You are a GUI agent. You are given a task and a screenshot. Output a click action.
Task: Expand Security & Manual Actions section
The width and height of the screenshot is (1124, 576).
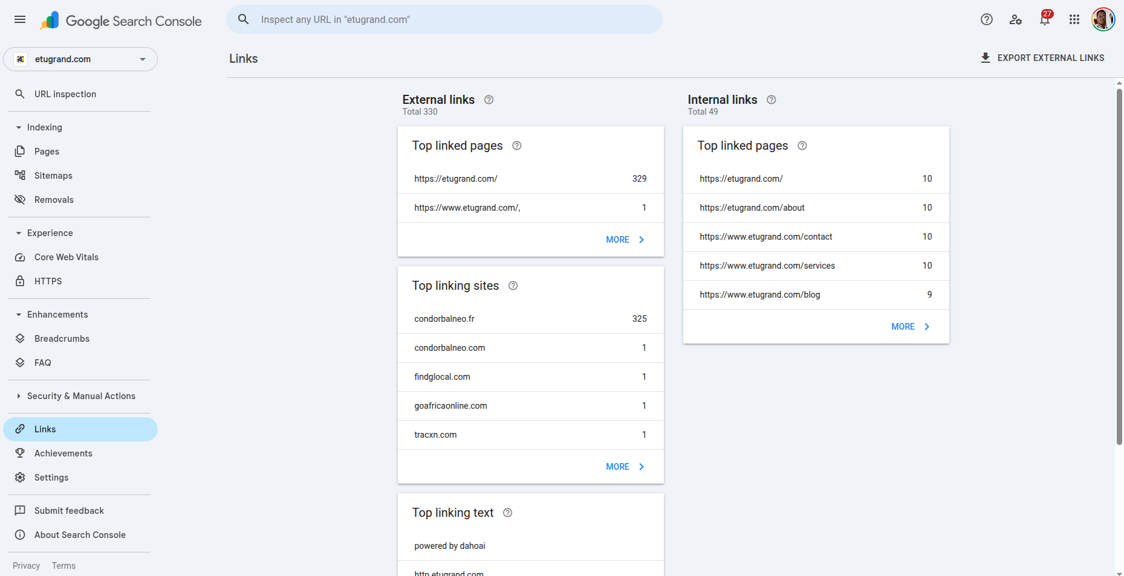pos(19,396)
